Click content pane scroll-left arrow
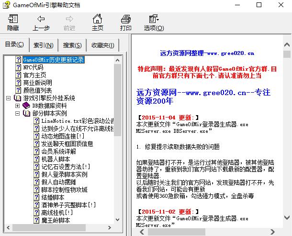Image resolution: width=292 pixels, height=236 pixels. [142, 232]
